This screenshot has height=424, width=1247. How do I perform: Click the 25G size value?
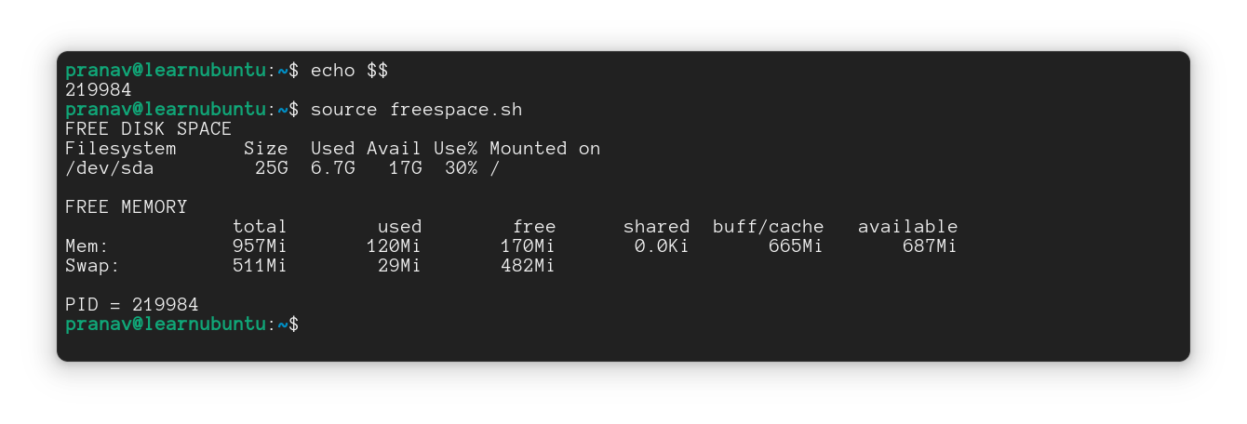[x=272, y=168]
